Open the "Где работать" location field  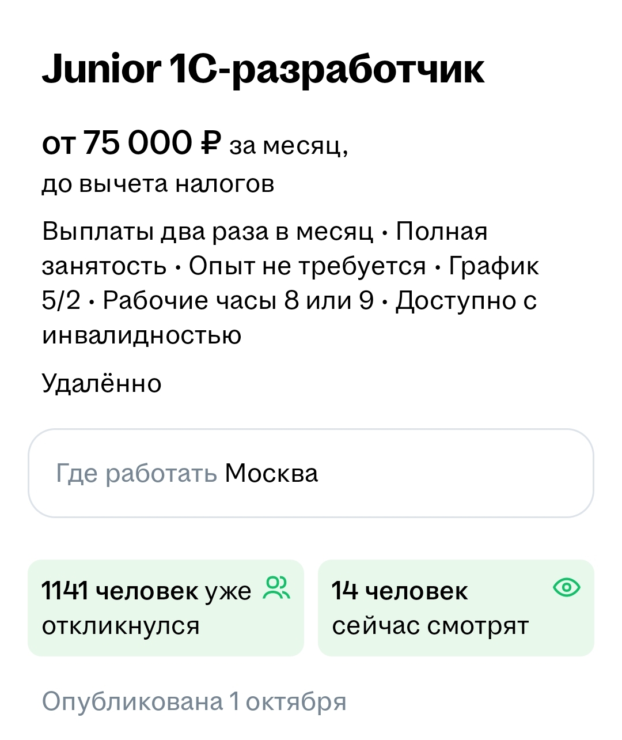[x=311, y=473]
